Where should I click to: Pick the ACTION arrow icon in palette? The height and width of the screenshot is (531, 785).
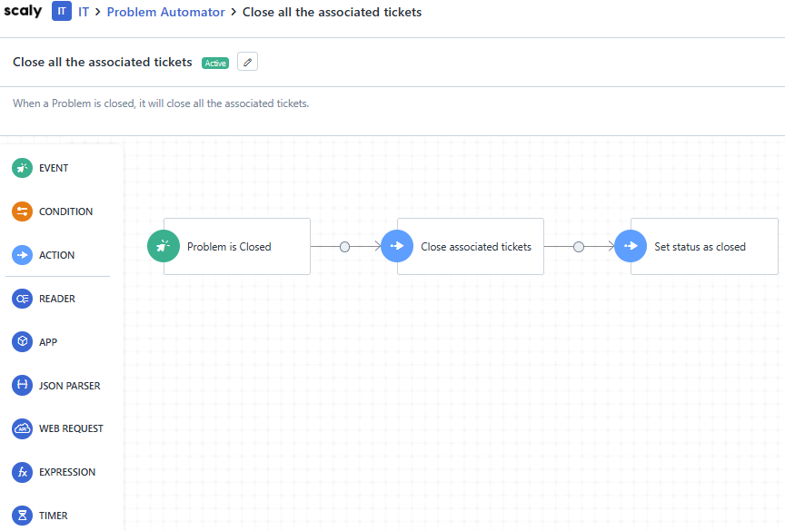point(22,255)
